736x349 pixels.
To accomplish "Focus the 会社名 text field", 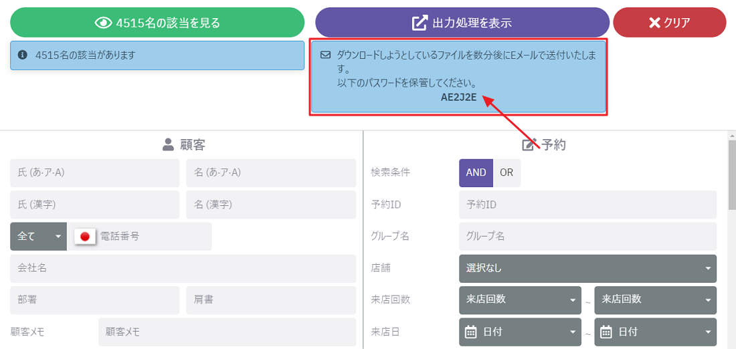I will (183, 268).
